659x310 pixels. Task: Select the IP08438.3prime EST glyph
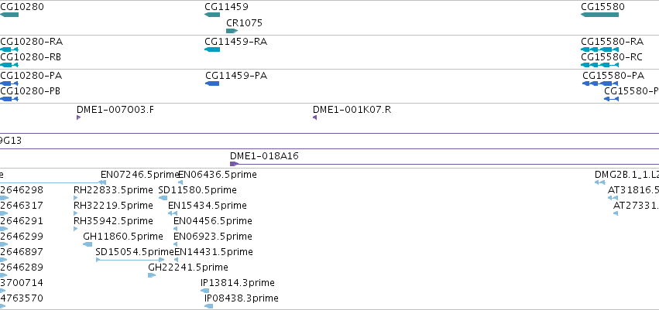click(209, 306)
